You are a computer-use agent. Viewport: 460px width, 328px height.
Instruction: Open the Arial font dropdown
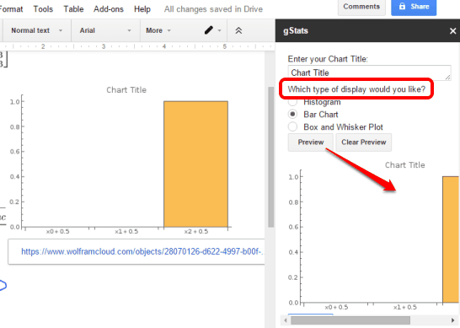tap(105, 30)
